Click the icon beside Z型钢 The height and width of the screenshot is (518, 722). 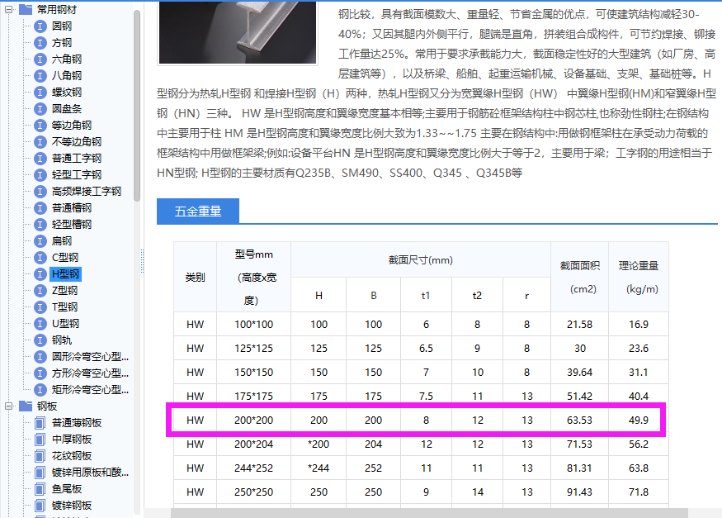click(40, 291)
